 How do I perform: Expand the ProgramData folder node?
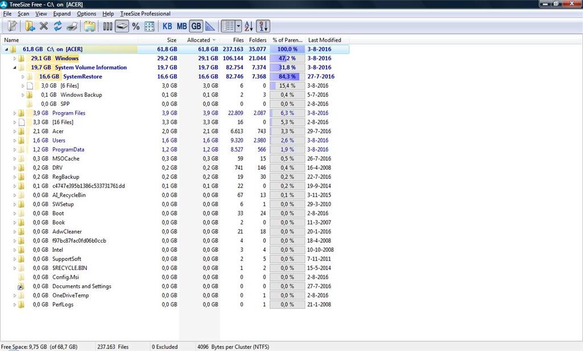click(x=15, y=150)
